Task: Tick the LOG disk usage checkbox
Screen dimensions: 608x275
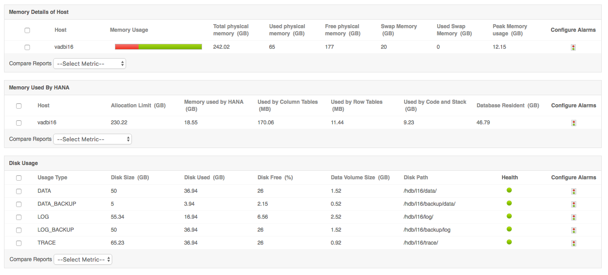Action: (19, 217)
